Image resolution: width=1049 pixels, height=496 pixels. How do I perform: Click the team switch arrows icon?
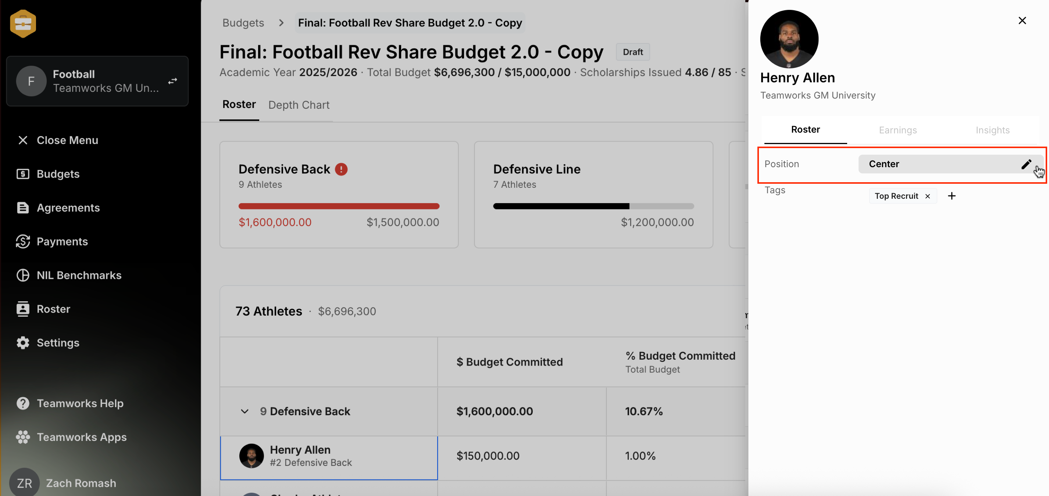click(x=173, y=81)
